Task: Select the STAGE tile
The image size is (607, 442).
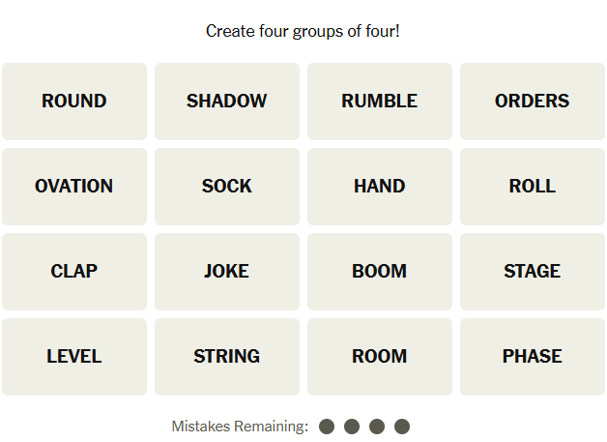Action: click(533, 272)
